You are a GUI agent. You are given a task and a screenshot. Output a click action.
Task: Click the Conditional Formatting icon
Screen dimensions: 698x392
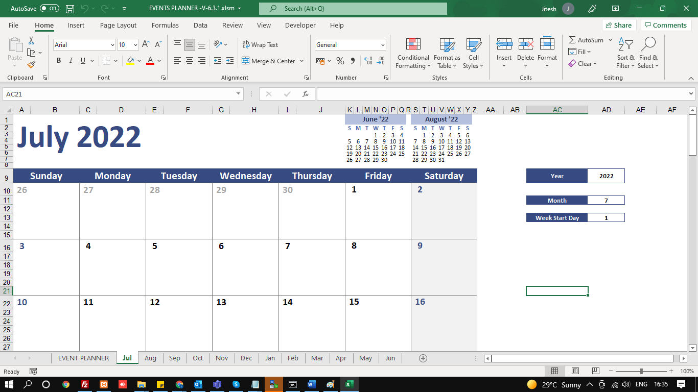coord(413,45)
